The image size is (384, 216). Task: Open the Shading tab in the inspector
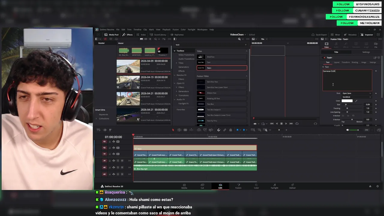coord(355,62)
